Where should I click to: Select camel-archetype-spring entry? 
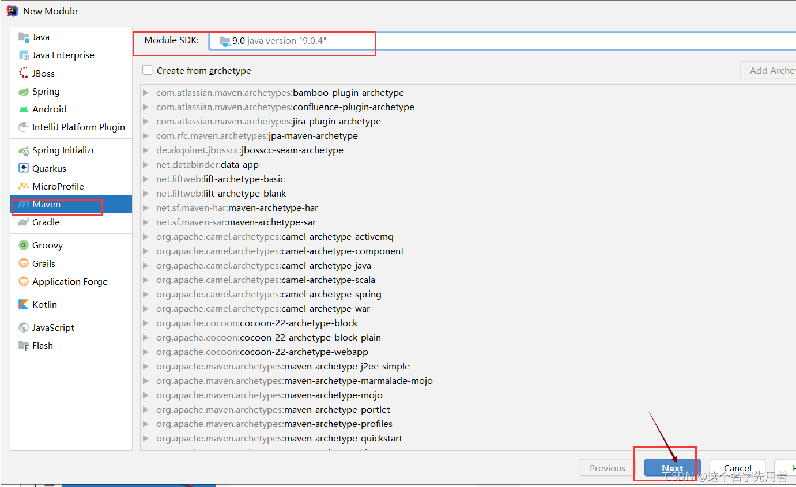(x=269, y=294)
